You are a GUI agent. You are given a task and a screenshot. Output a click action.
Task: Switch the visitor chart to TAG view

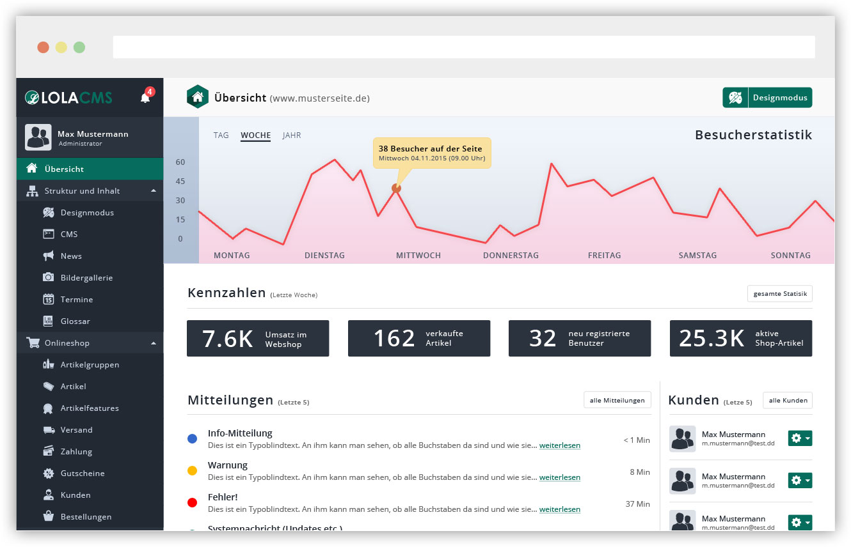(x=221, y=135)
